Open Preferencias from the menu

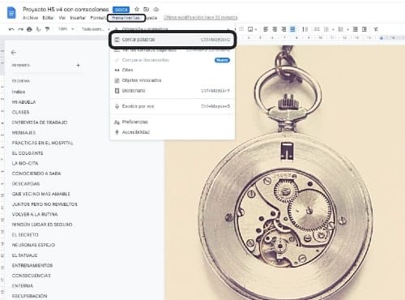click(x=173, y=122)
